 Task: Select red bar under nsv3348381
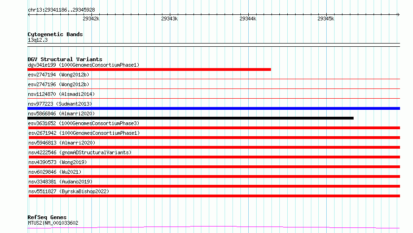[214, 186]
